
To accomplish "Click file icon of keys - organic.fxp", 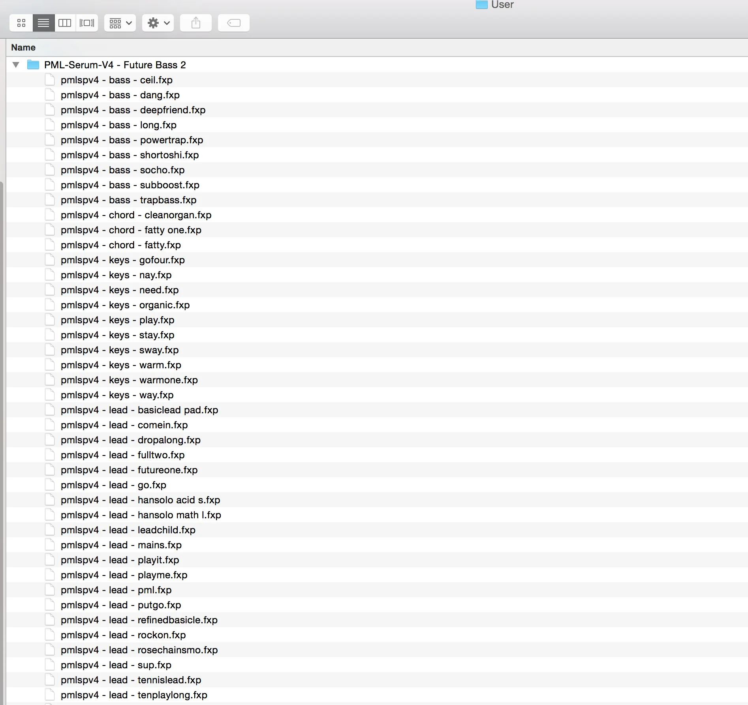I will [x=50, y=305].
